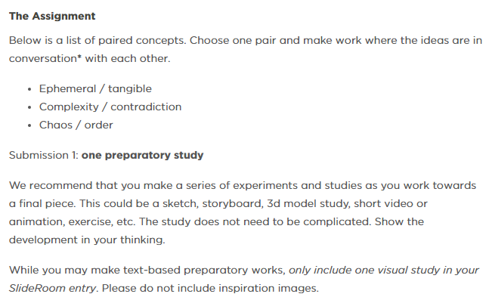Click the words "development in your thinking"
The image size is (489, 300).
point(86,240)
